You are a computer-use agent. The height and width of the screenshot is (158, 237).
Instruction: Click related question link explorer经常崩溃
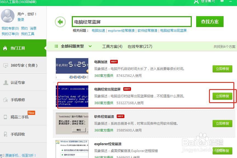tap(121, 31)
